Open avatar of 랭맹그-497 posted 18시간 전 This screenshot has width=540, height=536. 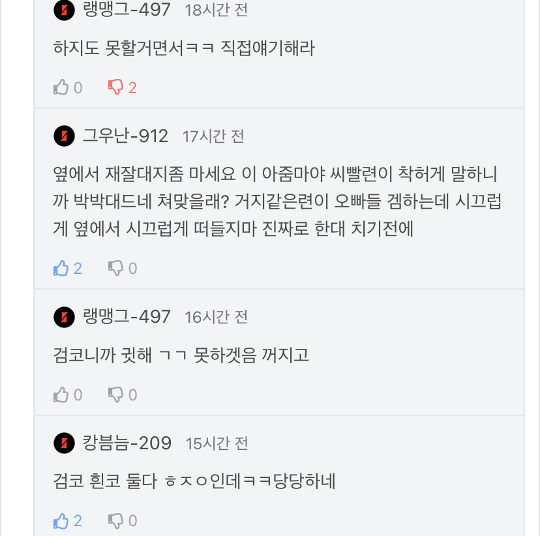(x=64, y=10)
